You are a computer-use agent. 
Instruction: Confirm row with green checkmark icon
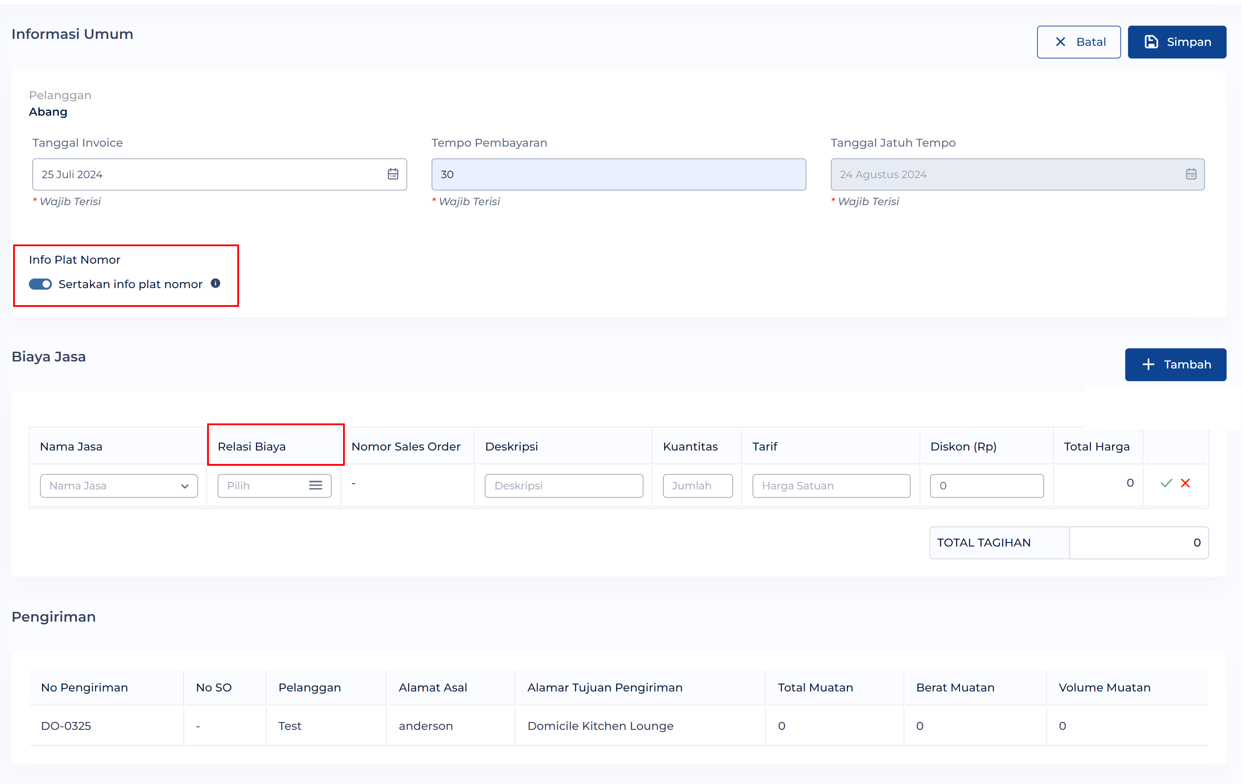click(1166, 483)
